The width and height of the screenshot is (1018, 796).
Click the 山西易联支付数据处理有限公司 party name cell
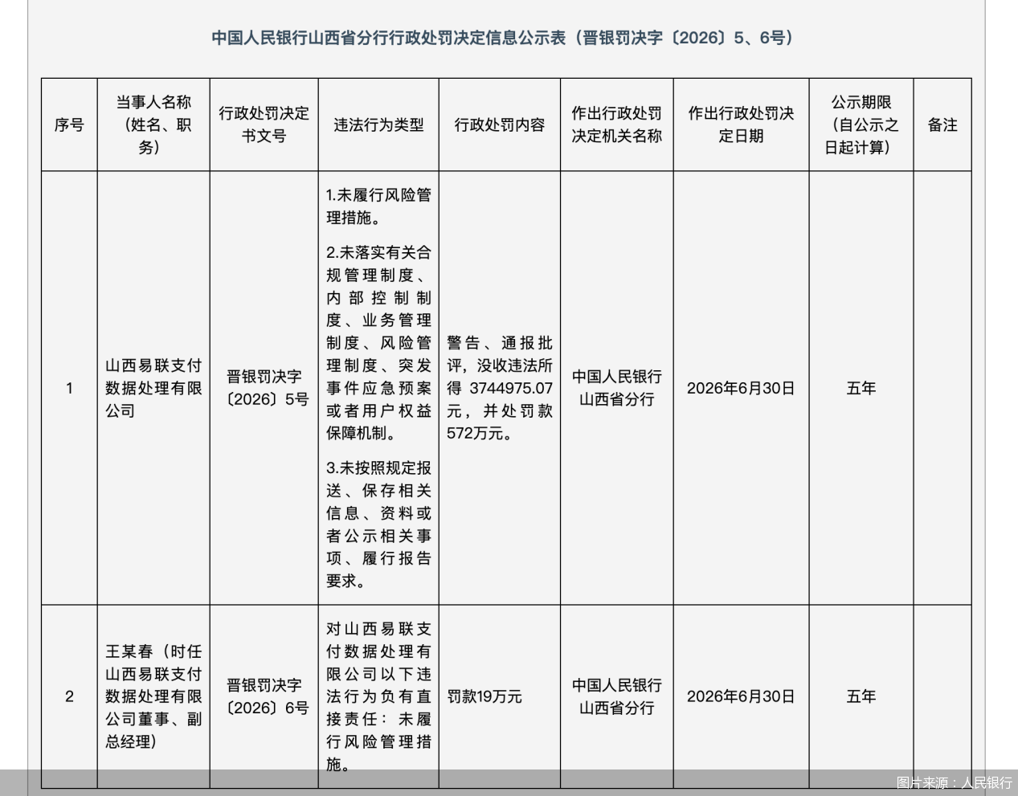[x=153, y=388]
